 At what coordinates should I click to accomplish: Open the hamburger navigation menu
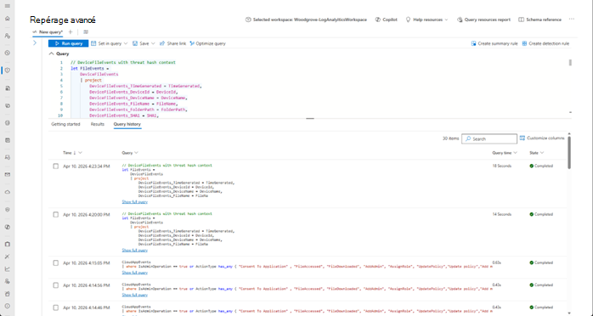click(7, 6)
